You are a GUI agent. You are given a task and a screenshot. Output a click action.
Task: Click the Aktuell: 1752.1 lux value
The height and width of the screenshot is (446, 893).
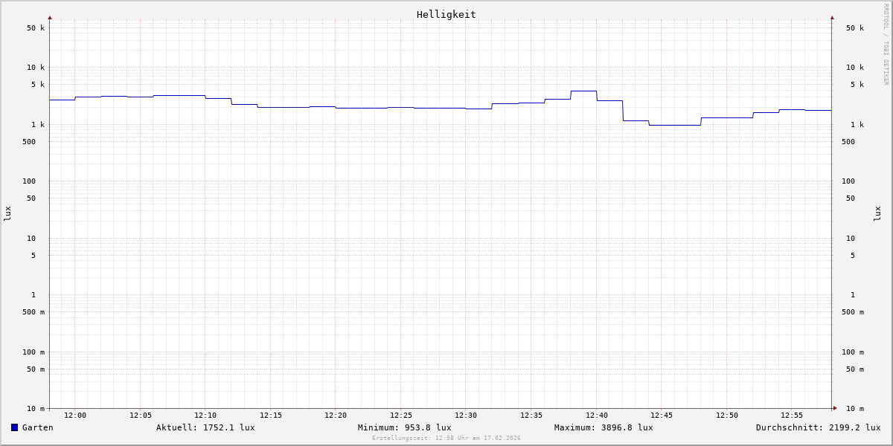205,427
